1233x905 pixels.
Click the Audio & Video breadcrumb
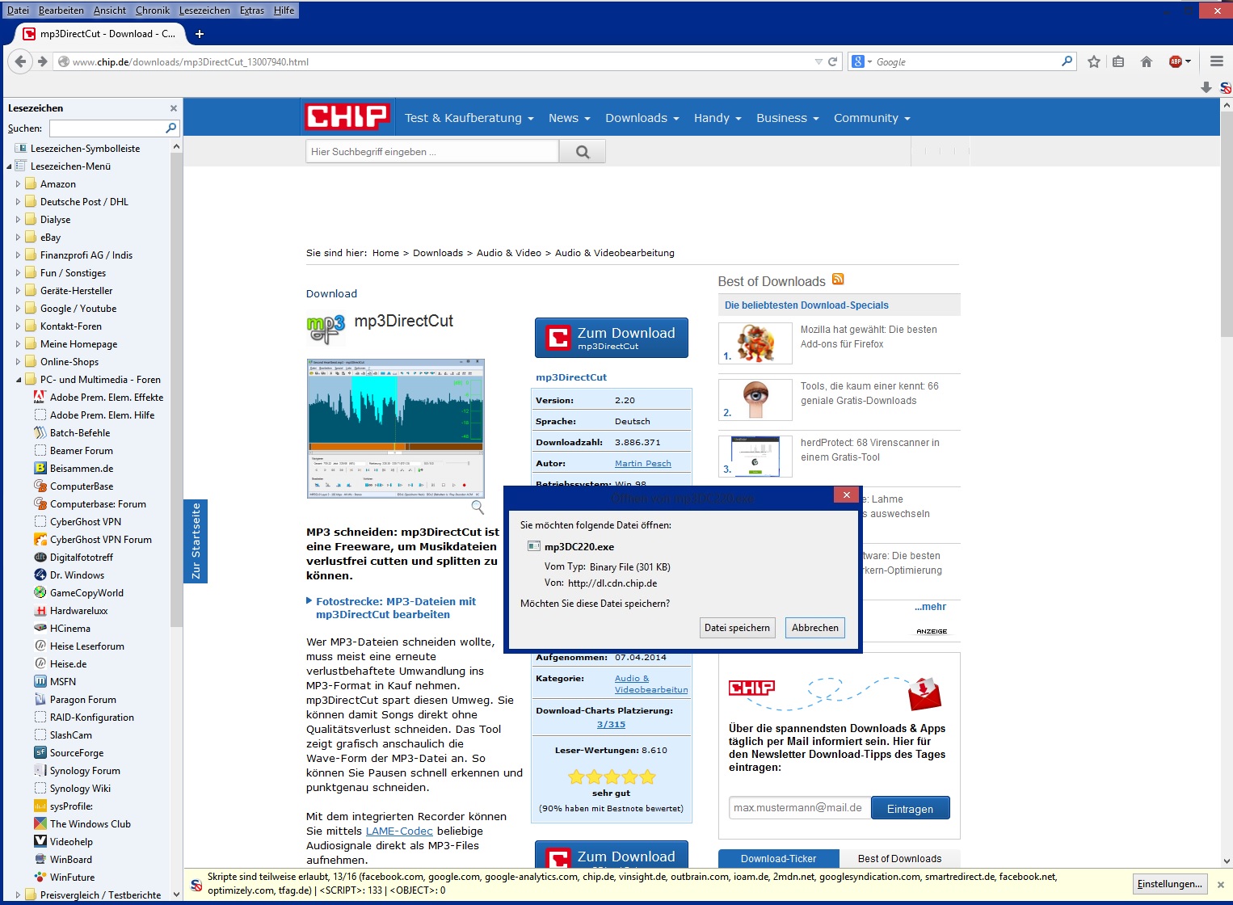[509, 253]
